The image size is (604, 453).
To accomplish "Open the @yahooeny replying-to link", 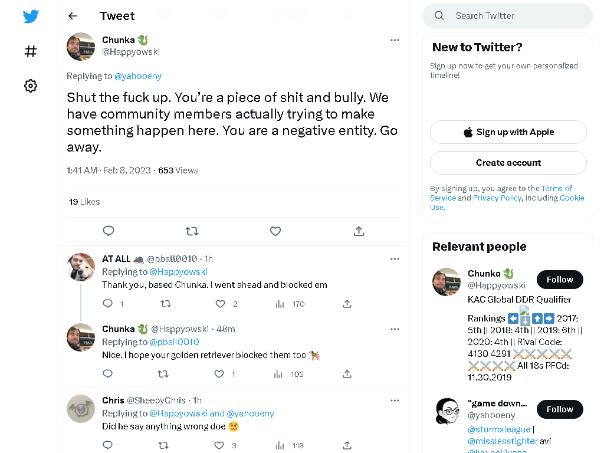I will [x=138, y=76].
